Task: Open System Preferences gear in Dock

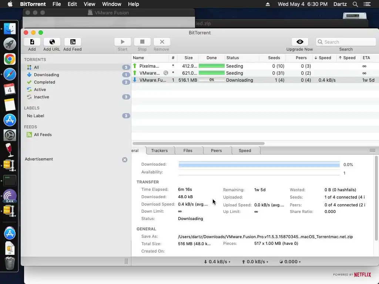Action: click(10, 135)
